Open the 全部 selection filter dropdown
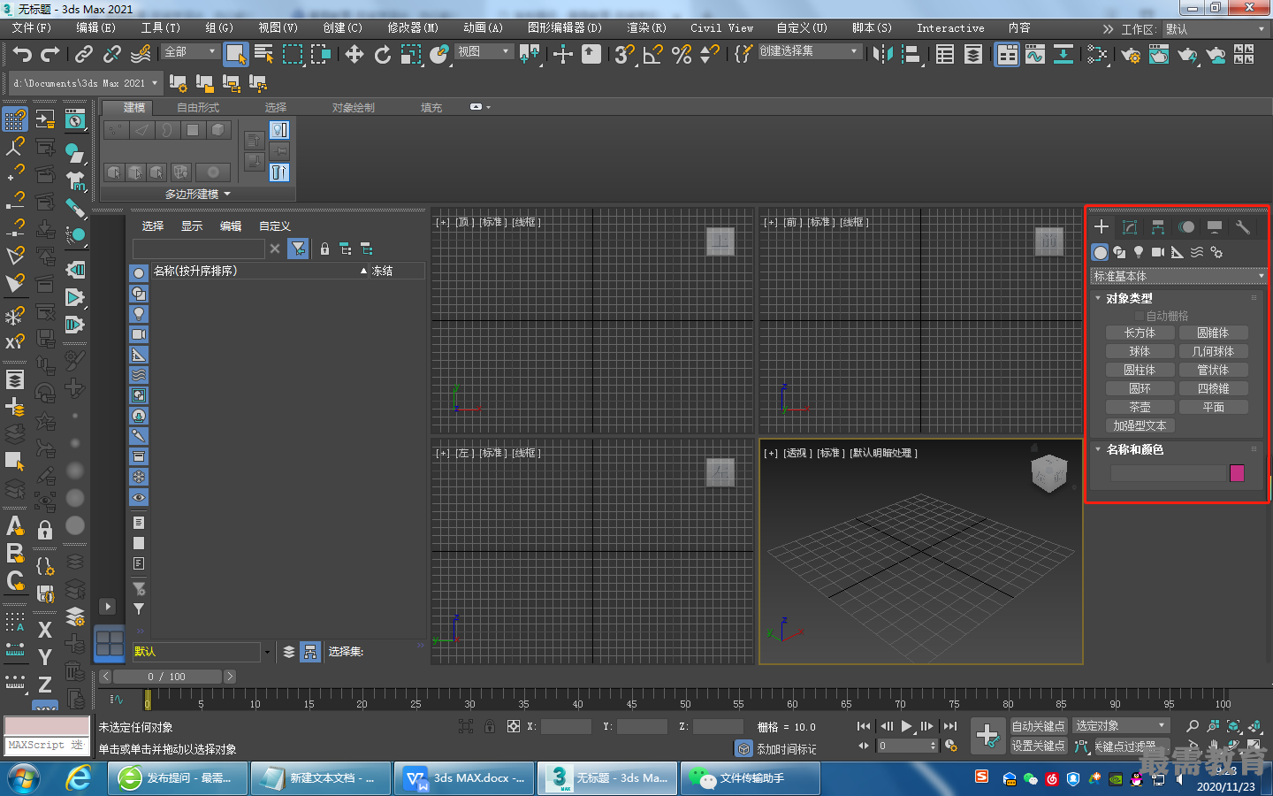The image size is (1273, 796). pyautogui.click(x=190, y=51)
